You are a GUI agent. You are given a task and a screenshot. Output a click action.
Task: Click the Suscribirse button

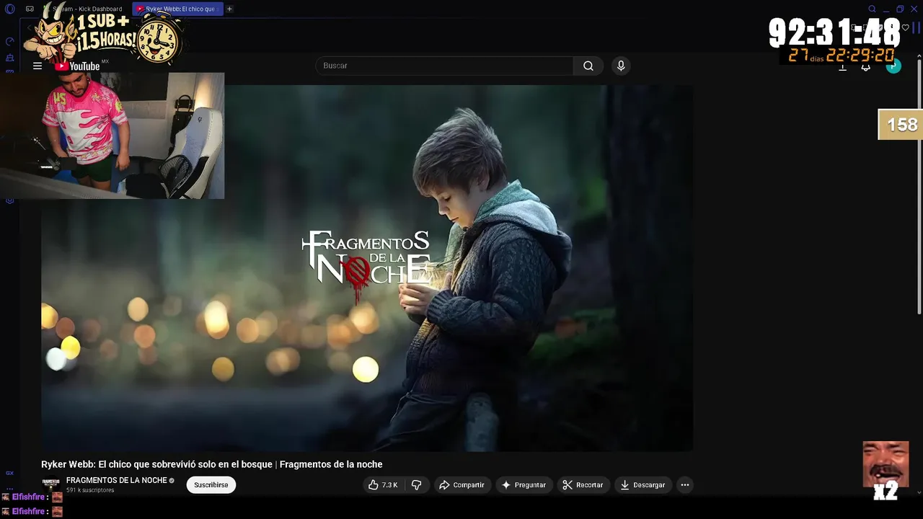pyautogui.click(x=211, y=485)
